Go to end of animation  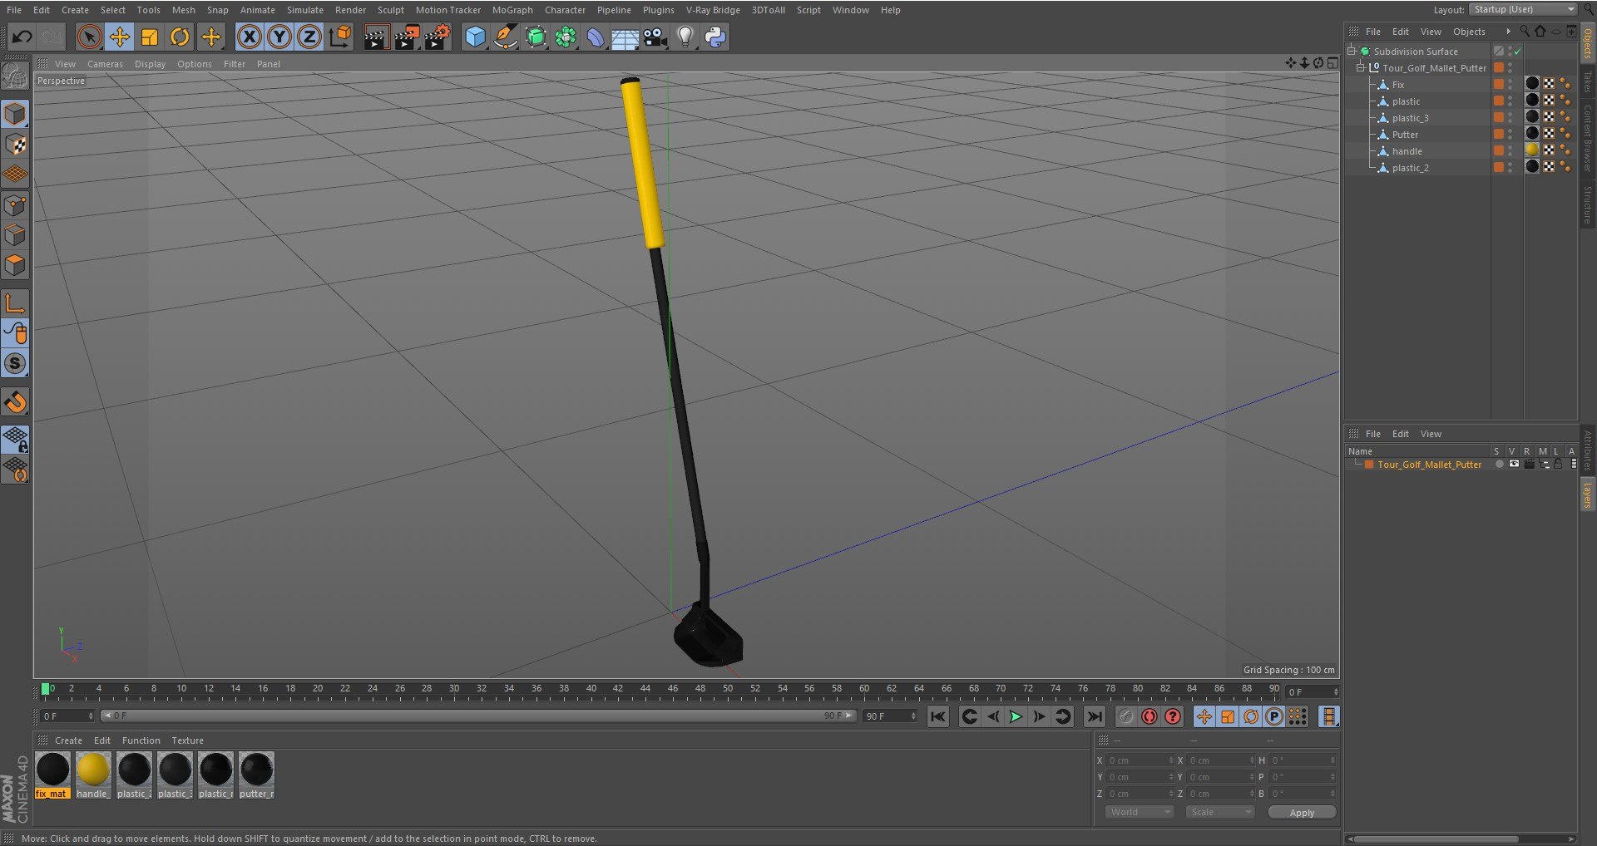pos(1095,716)
